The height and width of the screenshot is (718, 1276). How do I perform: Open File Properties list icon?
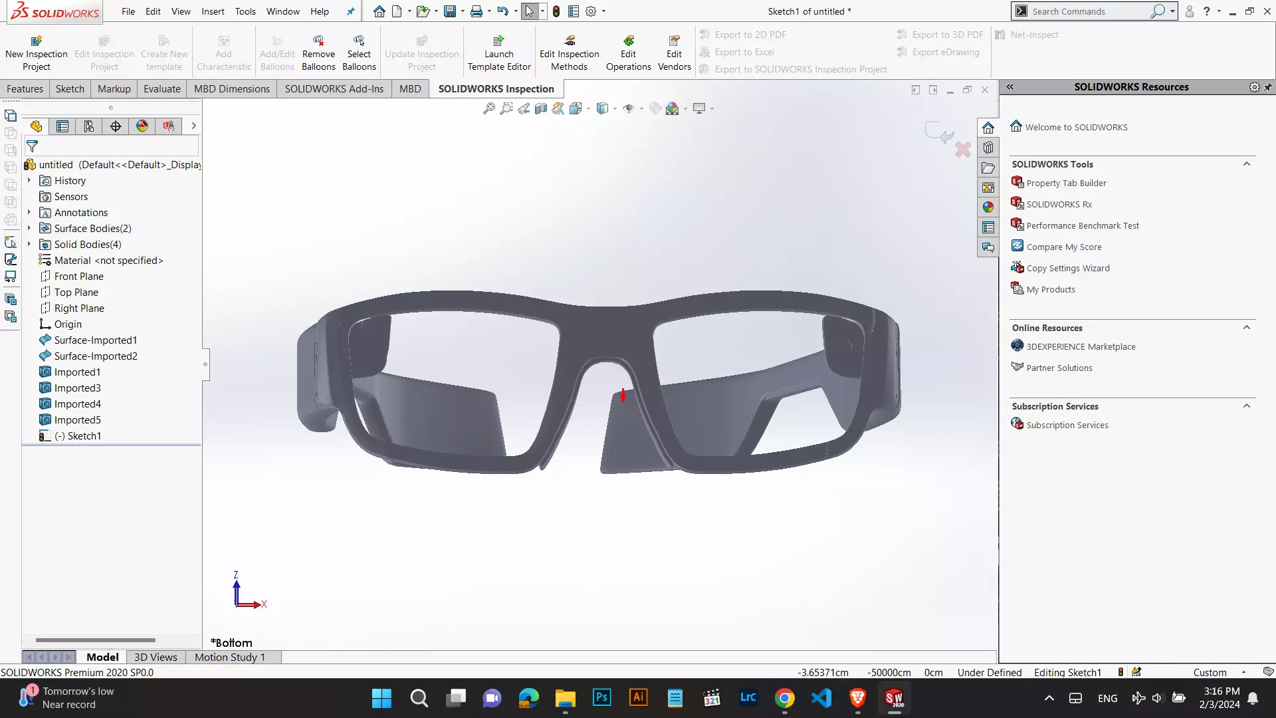tap(574, 11)
